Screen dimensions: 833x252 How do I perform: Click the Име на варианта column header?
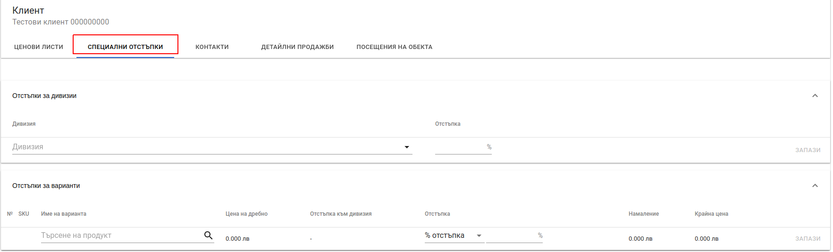64,214
